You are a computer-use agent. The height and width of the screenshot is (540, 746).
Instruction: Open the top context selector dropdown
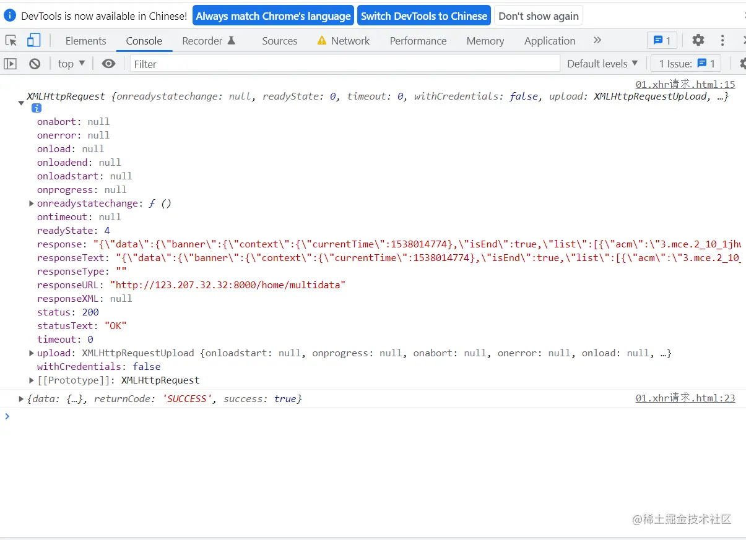click(72, 63)
